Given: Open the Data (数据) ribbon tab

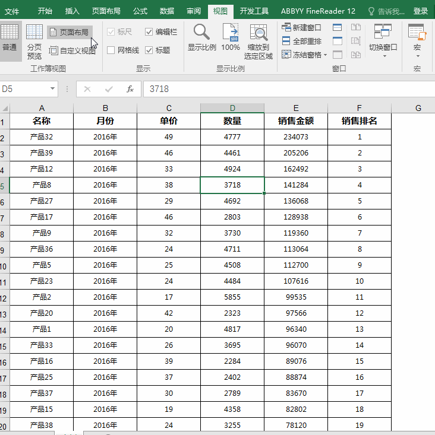Looking at the screenshot, I should [167, 11].
